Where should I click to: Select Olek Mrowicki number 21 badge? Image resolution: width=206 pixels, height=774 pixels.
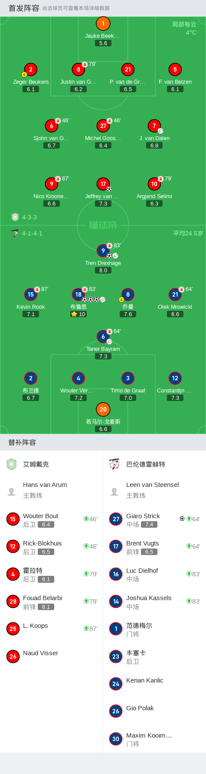coord(175,294)
